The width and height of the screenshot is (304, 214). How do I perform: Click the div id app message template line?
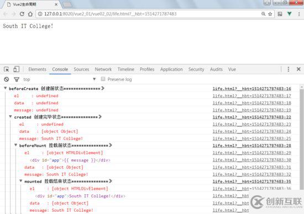pyautogui.click(x=70, y=160)
